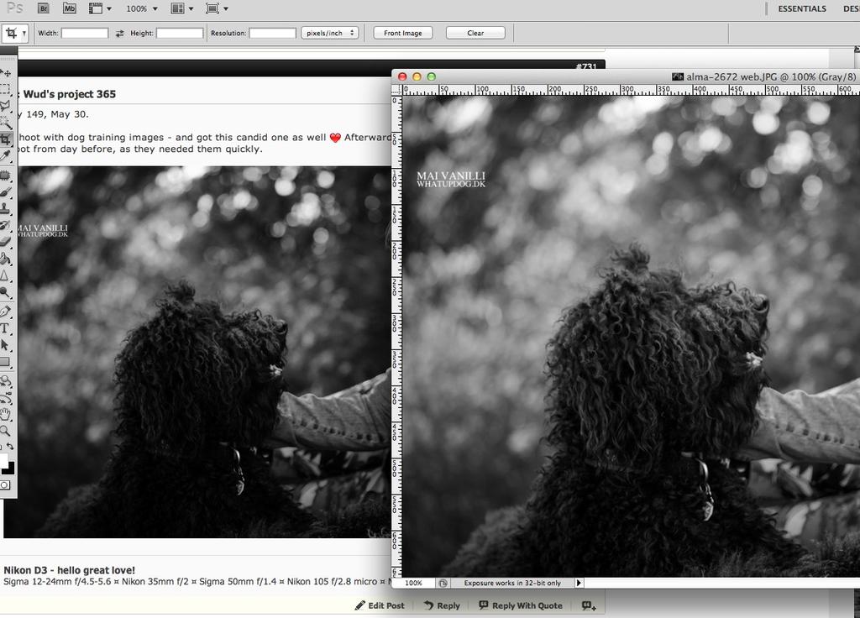Open the Arrange Documents dropdown

pos(181,8)
